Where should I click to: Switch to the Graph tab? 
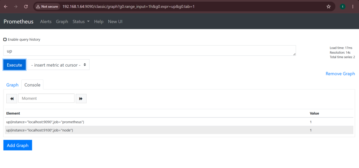click(12, 85)
